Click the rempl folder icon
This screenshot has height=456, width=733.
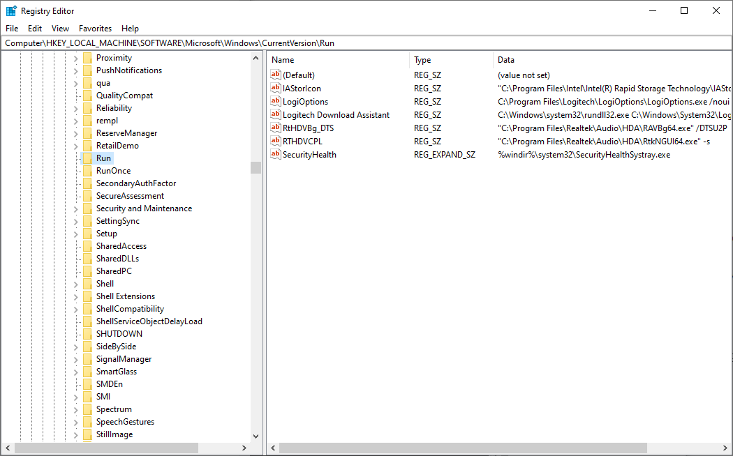pyautogui.click(x=87, y=121)
